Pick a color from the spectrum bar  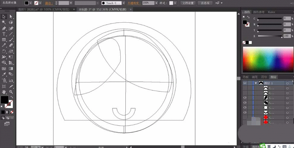pos(267,60)
